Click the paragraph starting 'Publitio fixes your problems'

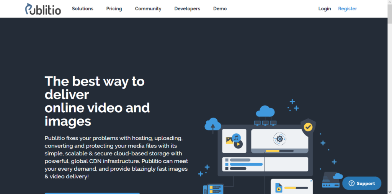(116, 157)
